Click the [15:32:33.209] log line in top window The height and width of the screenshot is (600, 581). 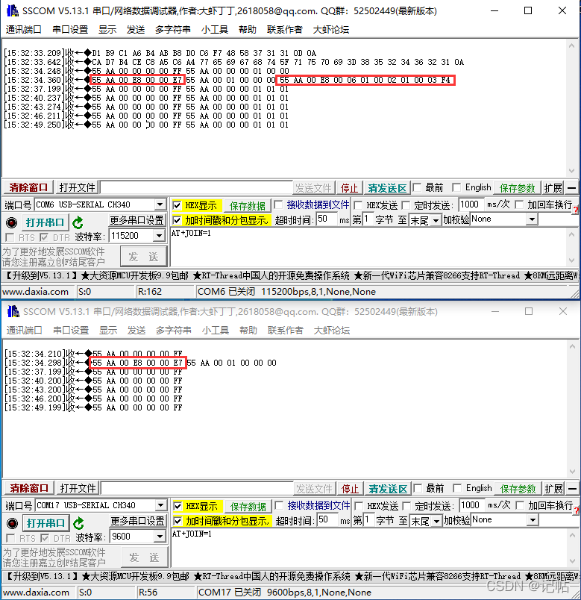[x=160, y=53]
